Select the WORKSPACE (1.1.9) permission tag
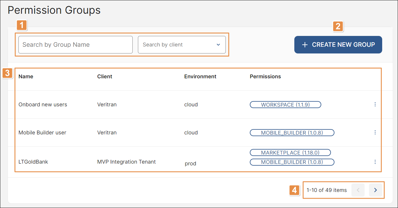398x208 pixels. pos(285,105)
